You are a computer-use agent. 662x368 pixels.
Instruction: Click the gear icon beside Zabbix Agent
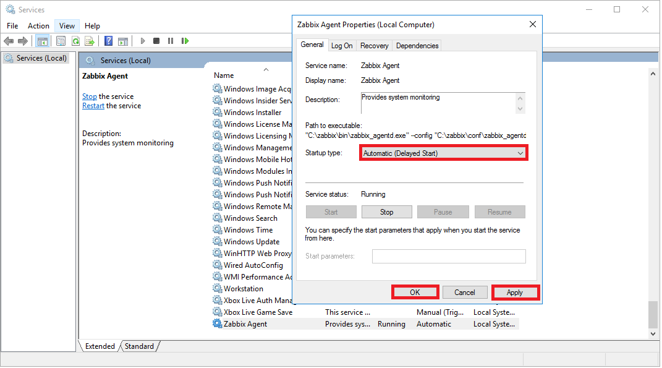tap(218, 323)
